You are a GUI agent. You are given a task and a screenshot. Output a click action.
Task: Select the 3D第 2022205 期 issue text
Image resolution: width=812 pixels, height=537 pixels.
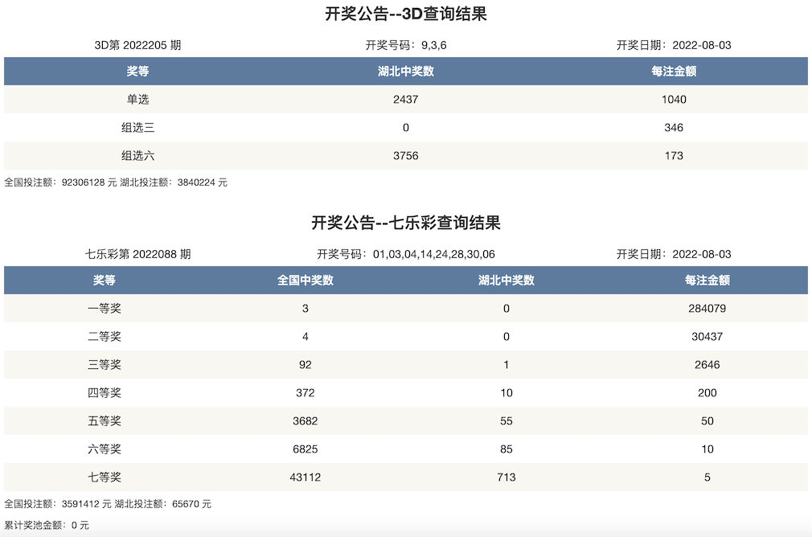[x=137, y=45]
